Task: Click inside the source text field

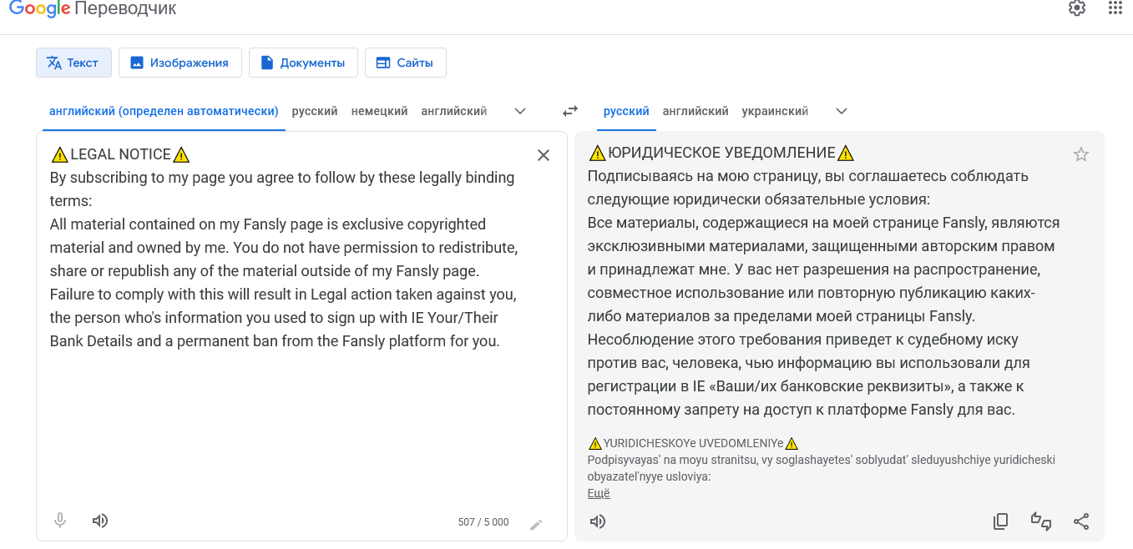Action: click(284, 417)
